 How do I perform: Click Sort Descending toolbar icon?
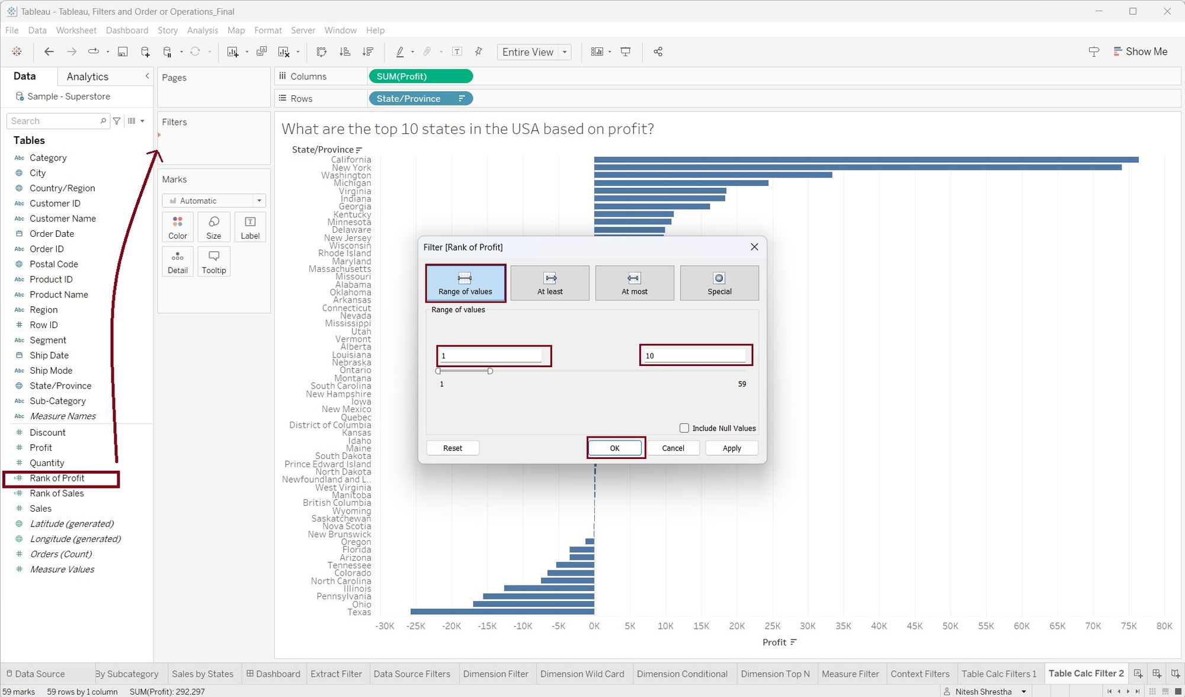pos(368,52)
